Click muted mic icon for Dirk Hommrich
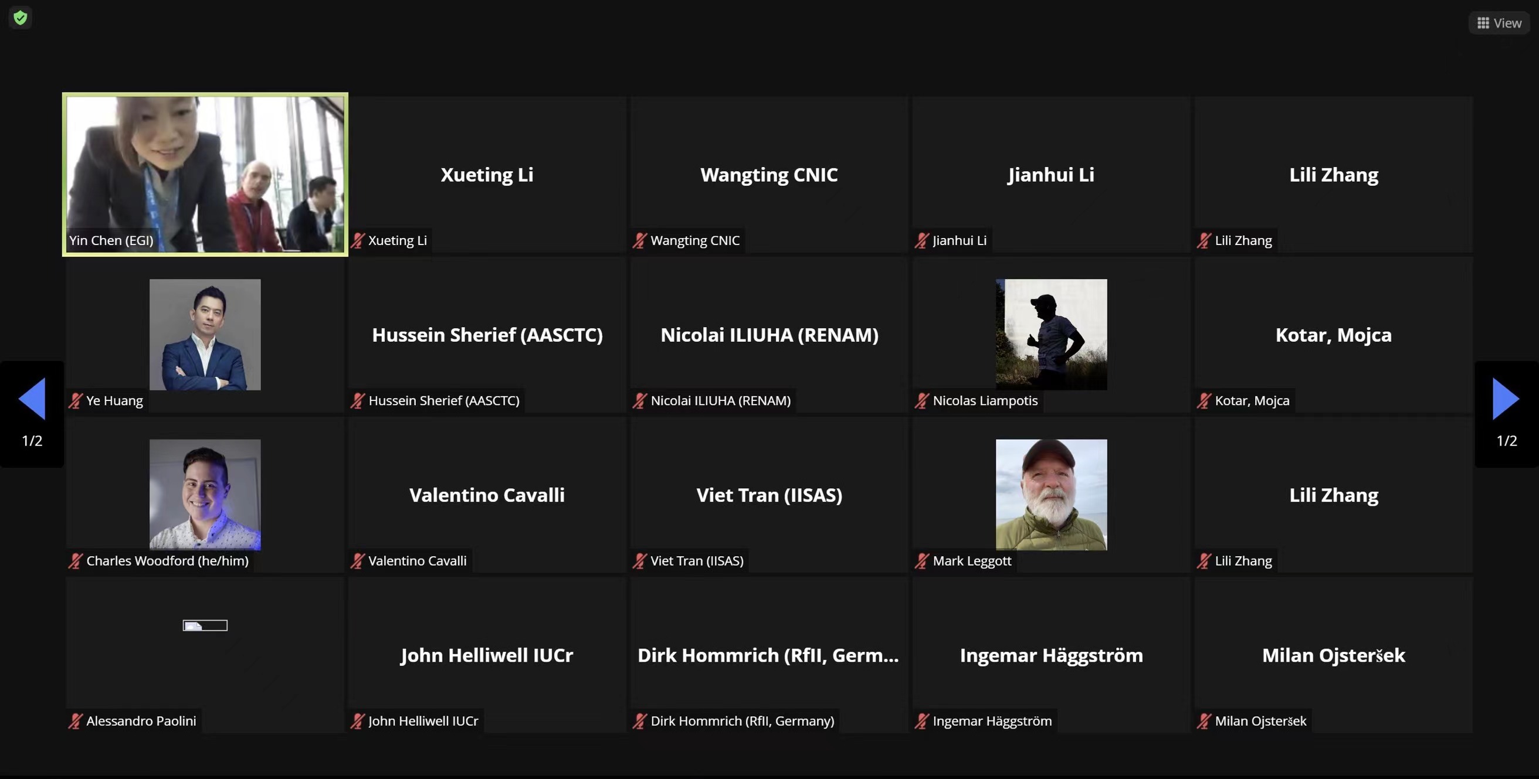This screenshot has height=779, width=1539. pyautogui.click(x=640, y=721)
